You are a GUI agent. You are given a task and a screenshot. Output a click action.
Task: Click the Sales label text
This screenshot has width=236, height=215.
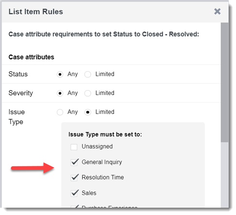pyautogui.click(x=89, y=193)
